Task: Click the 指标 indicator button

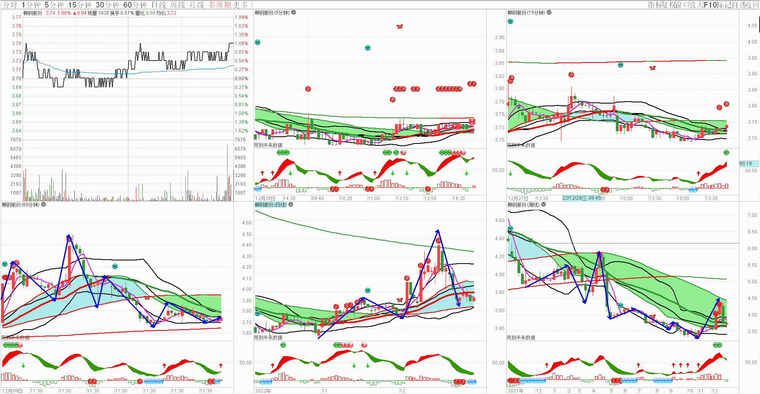Action: 655,5
